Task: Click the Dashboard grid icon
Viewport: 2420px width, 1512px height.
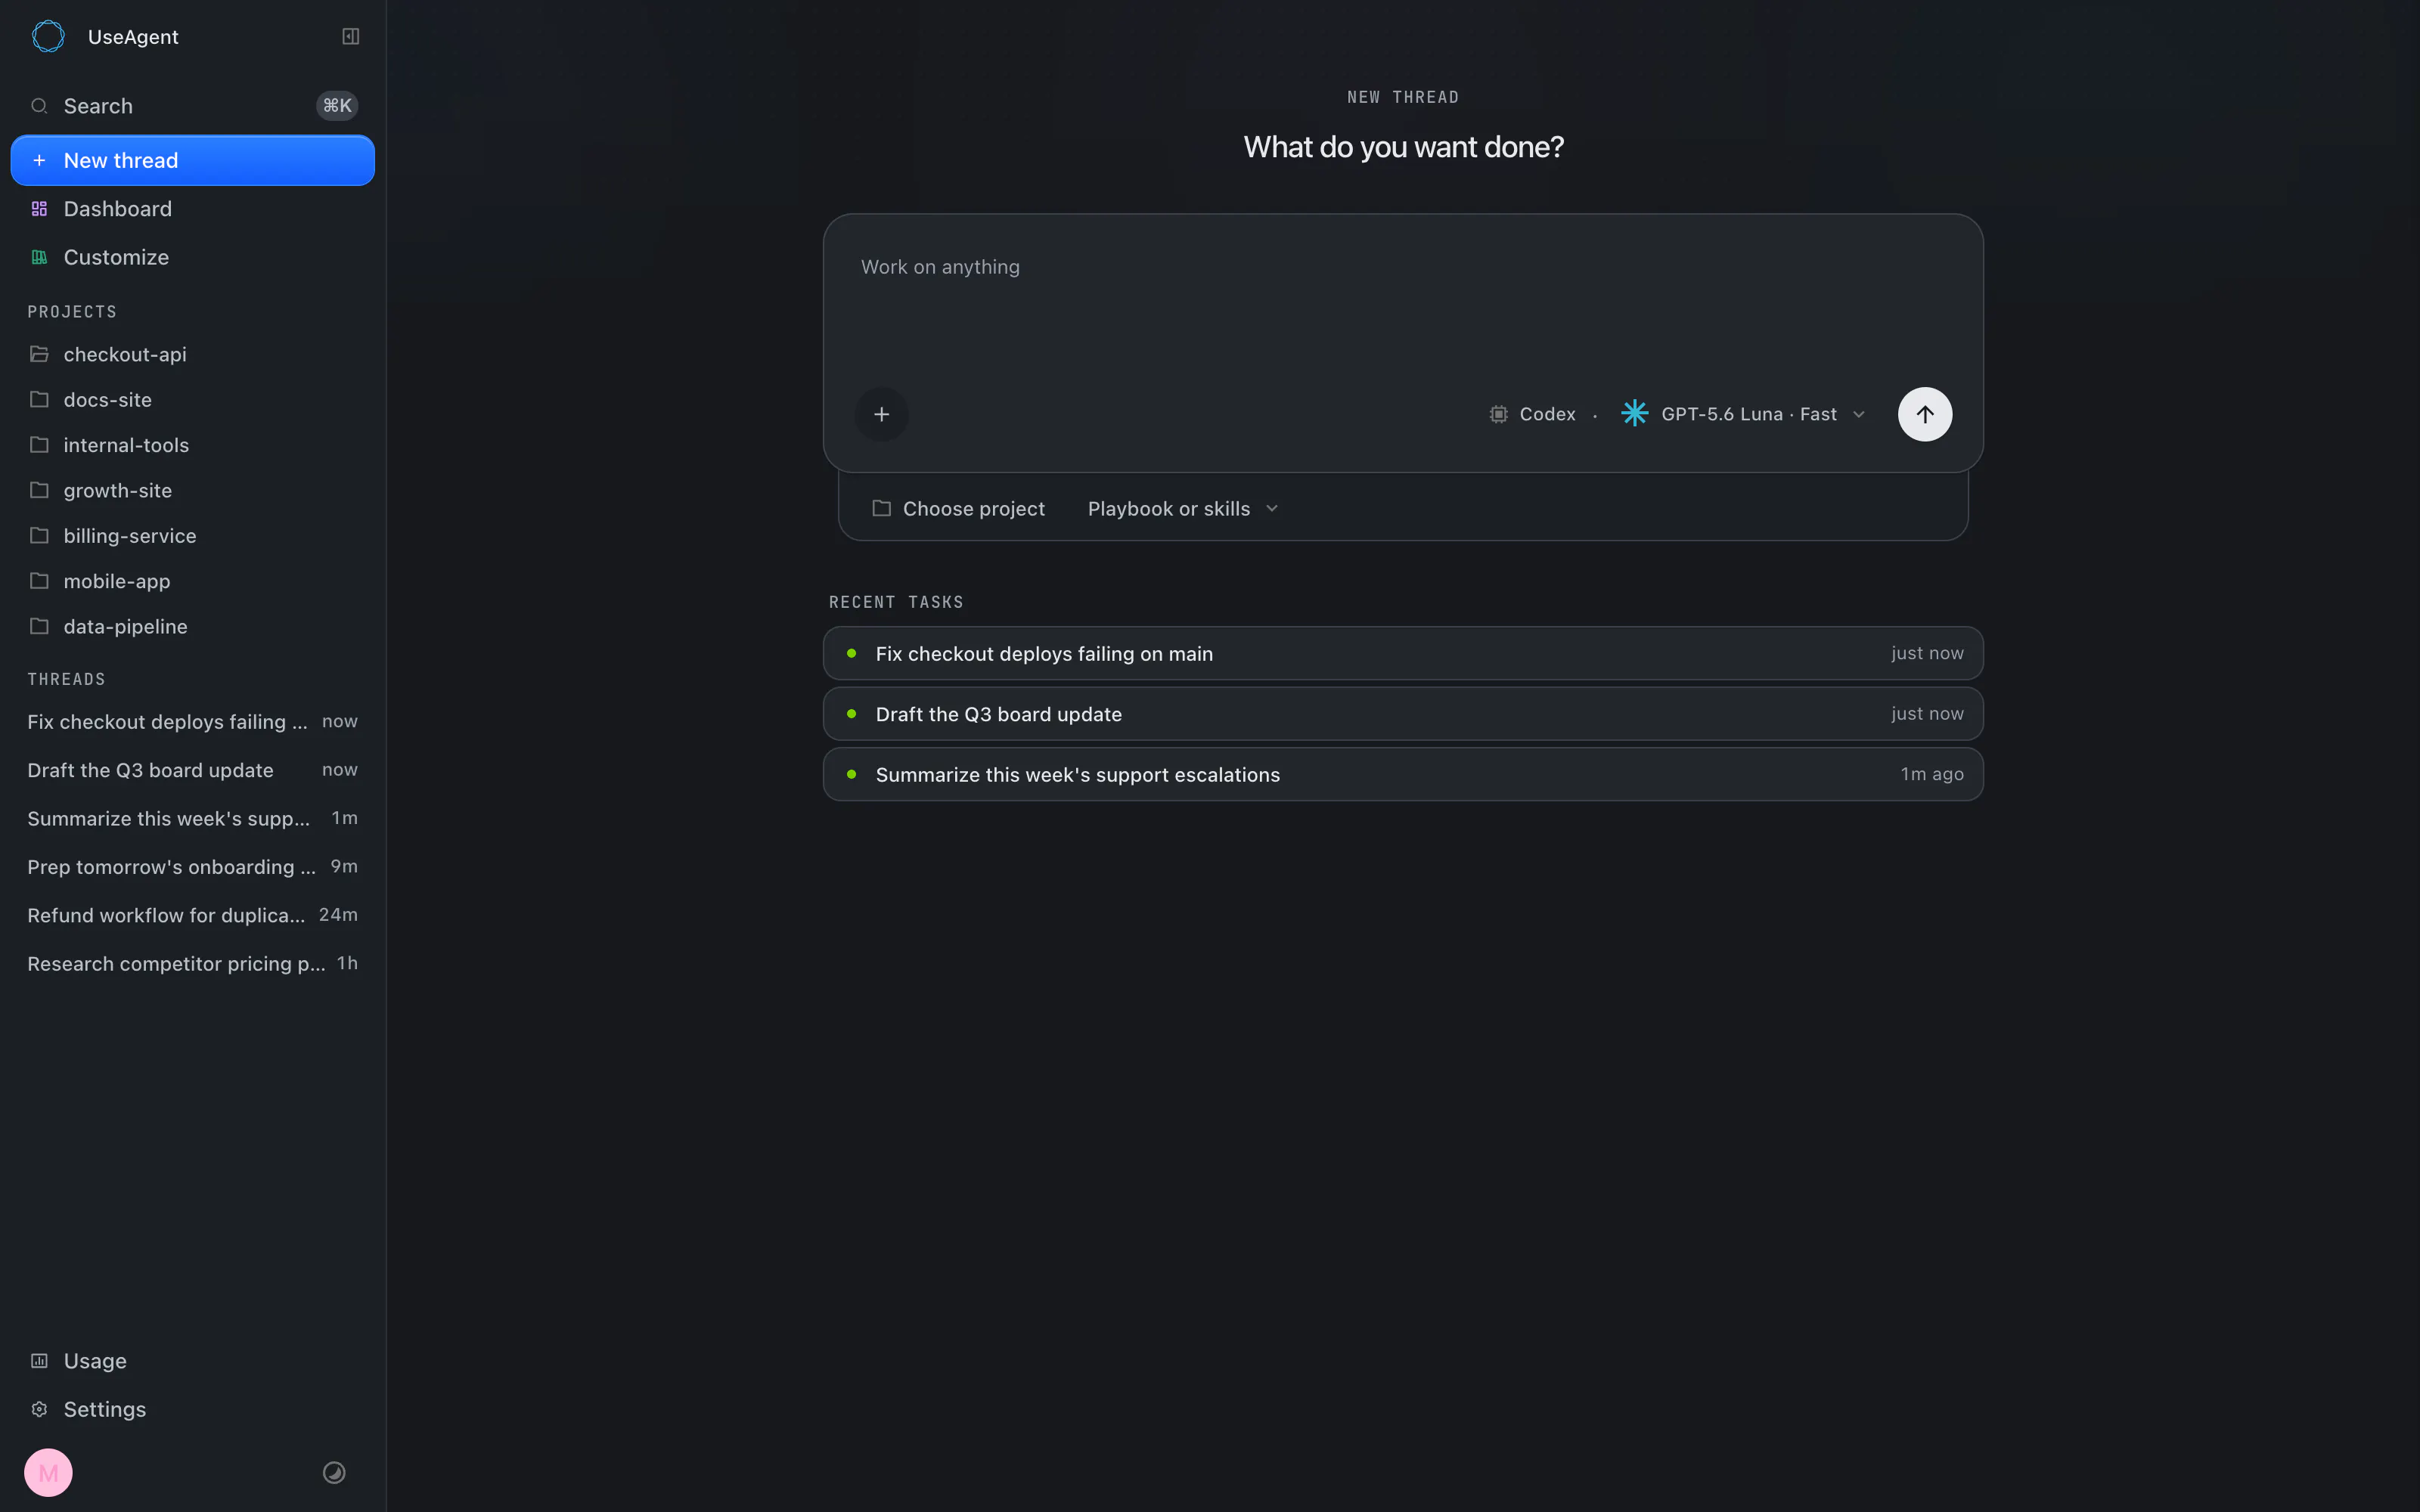Action: pos(39,209)
